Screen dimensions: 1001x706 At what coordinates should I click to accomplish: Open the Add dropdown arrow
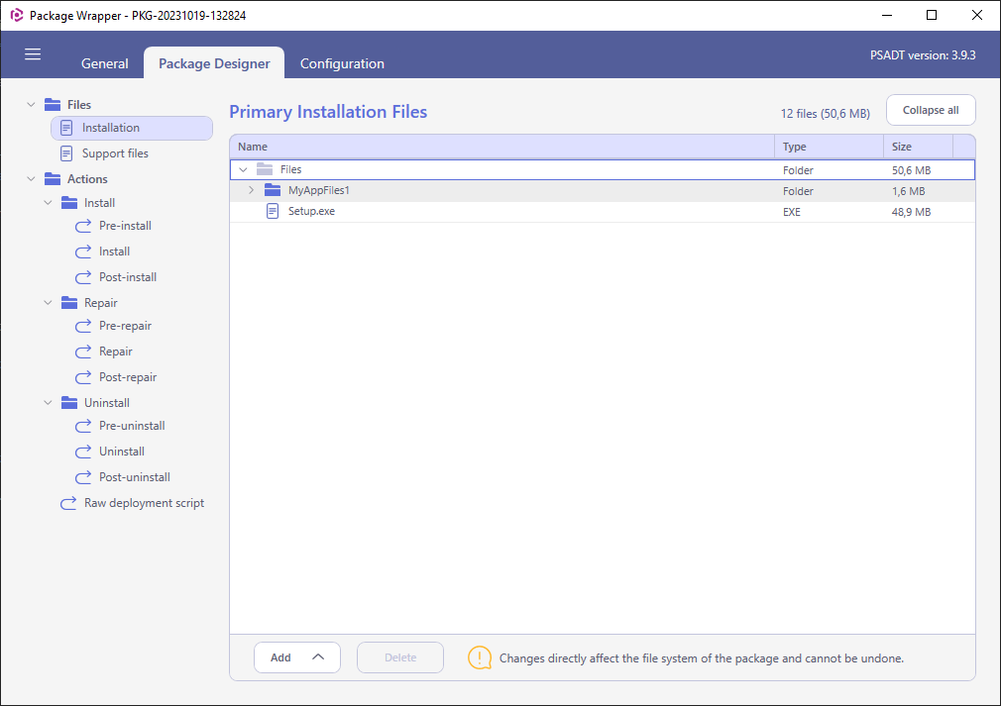pos(318,657)
